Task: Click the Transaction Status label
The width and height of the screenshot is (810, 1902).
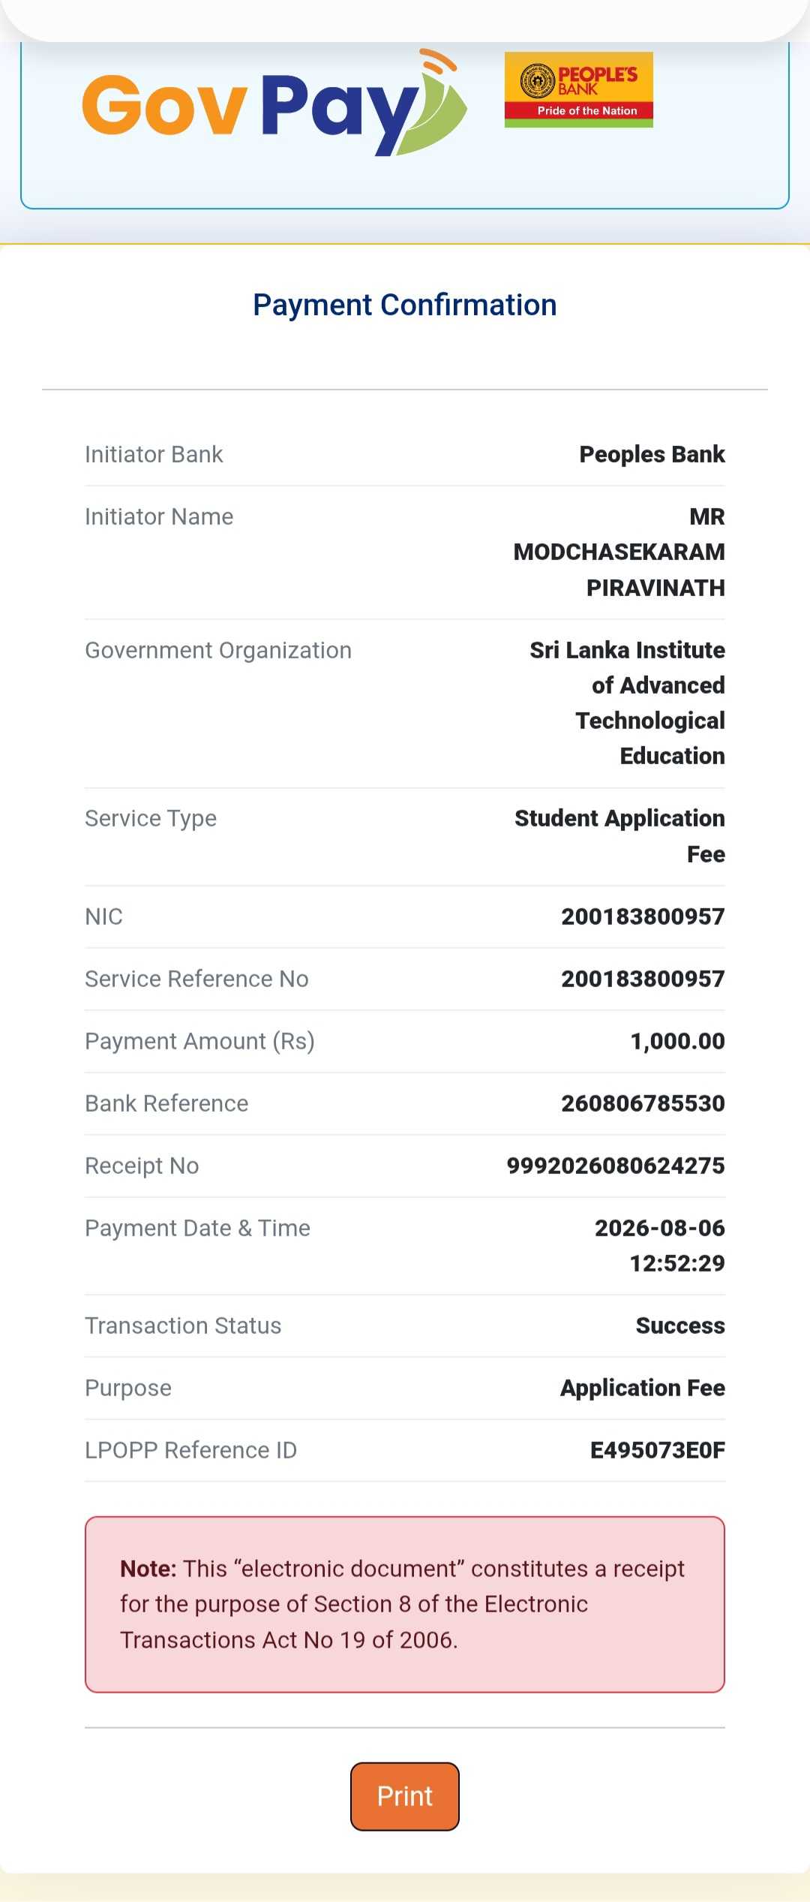Action: tap(183, 1326)
